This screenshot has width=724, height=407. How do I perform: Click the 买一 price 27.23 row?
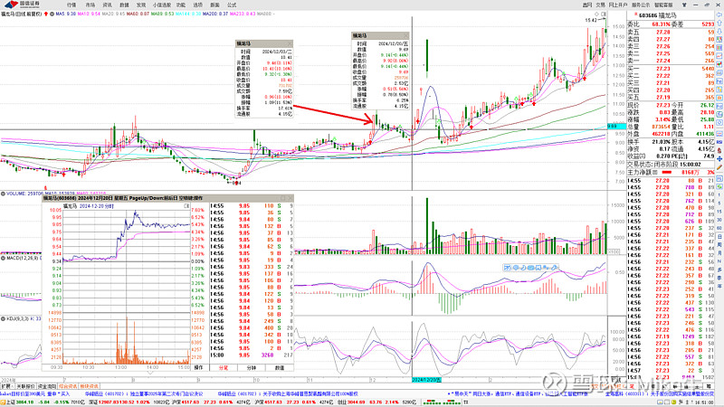pos(670,69)
